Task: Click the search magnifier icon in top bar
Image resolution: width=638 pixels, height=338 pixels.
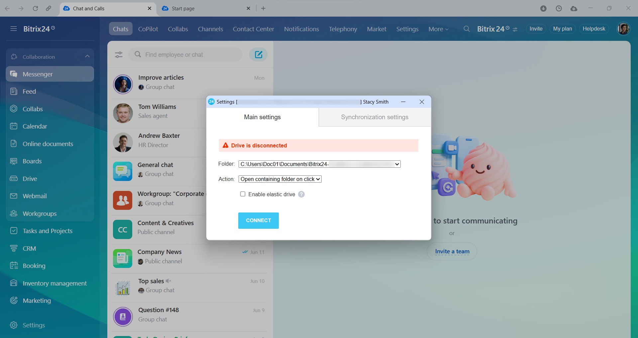Action: coord(467,29)
